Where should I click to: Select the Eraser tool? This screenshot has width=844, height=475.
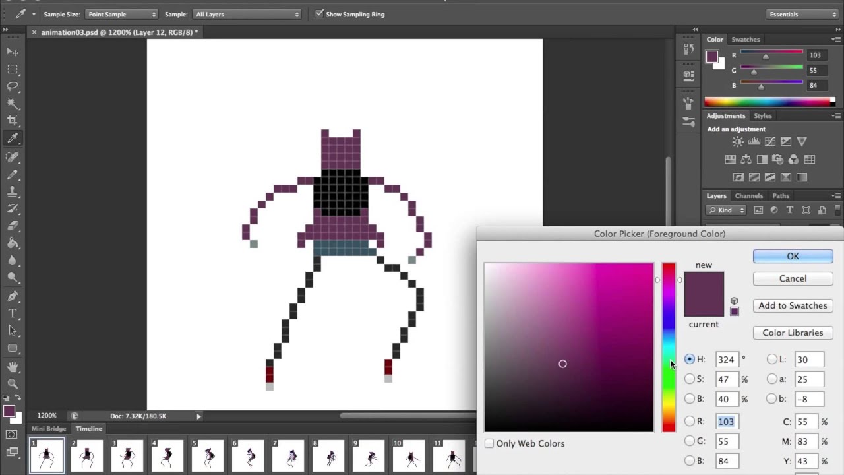click(13, 226)
